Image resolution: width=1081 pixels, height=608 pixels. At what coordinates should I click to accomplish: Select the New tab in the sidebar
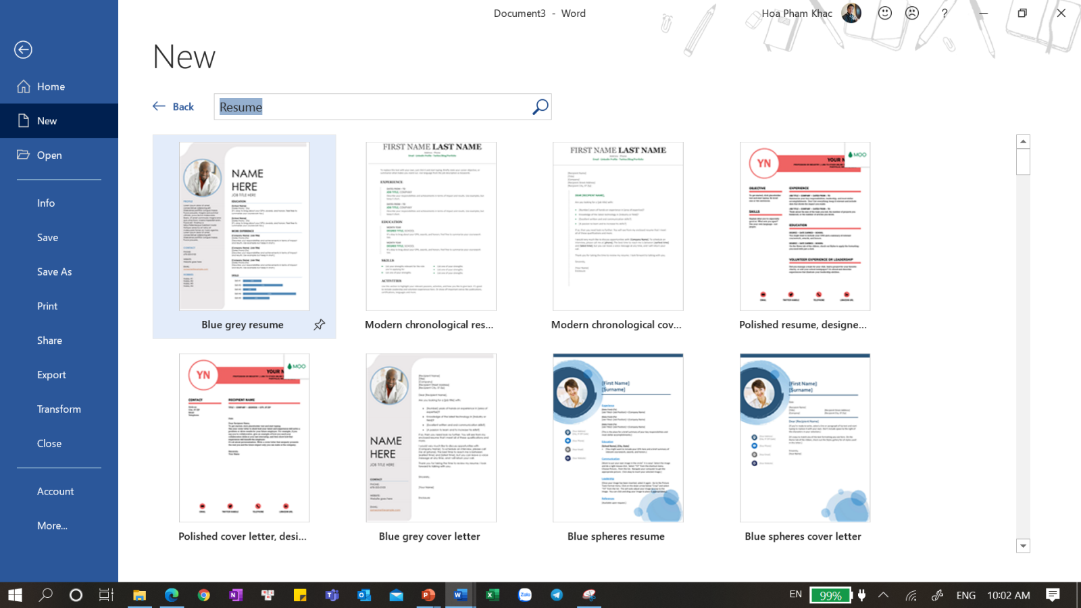pyautogui.click(x=59, y=121)
